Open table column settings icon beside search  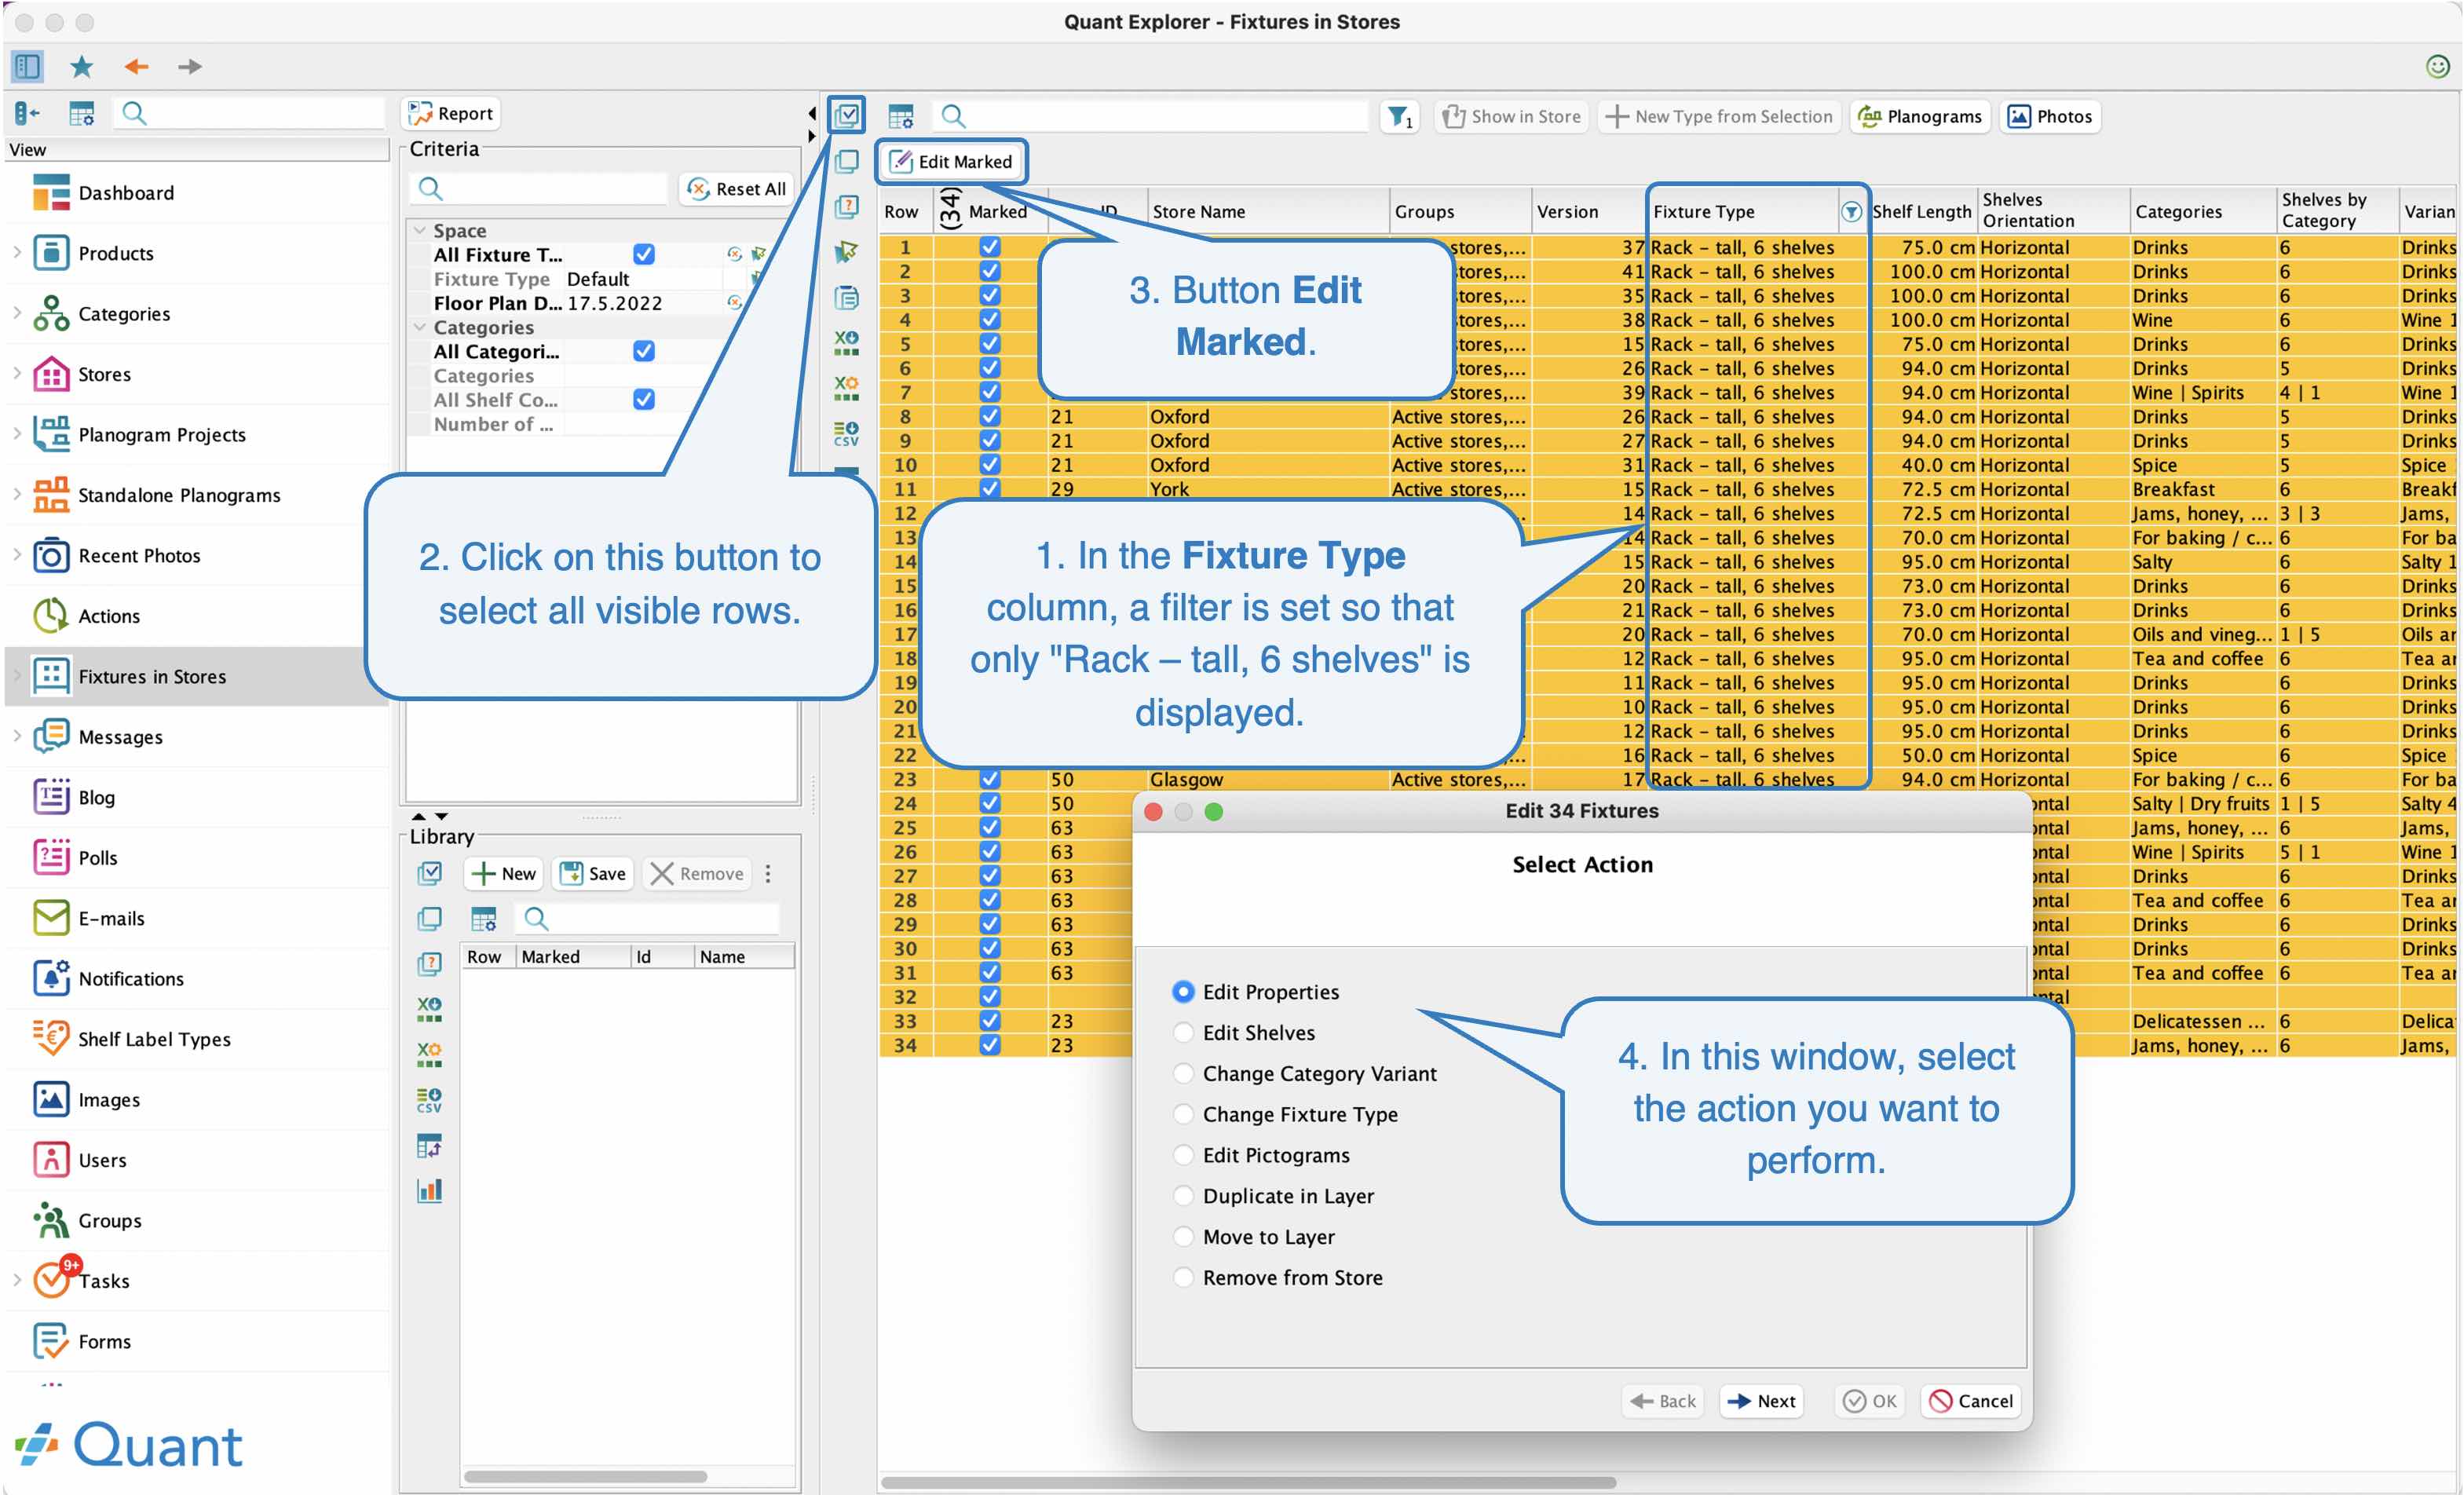[x=900, y=116]
